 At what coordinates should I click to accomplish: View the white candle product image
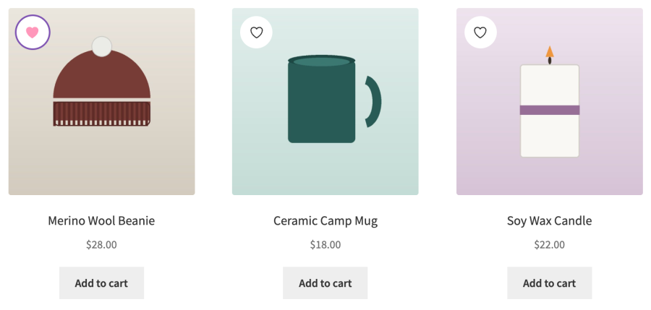tap(549, 101)
